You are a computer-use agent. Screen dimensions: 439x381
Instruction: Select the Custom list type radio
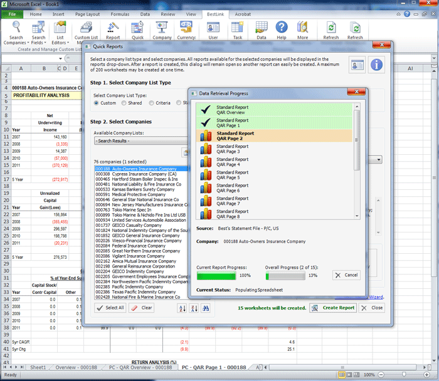(x=97, y=103)
